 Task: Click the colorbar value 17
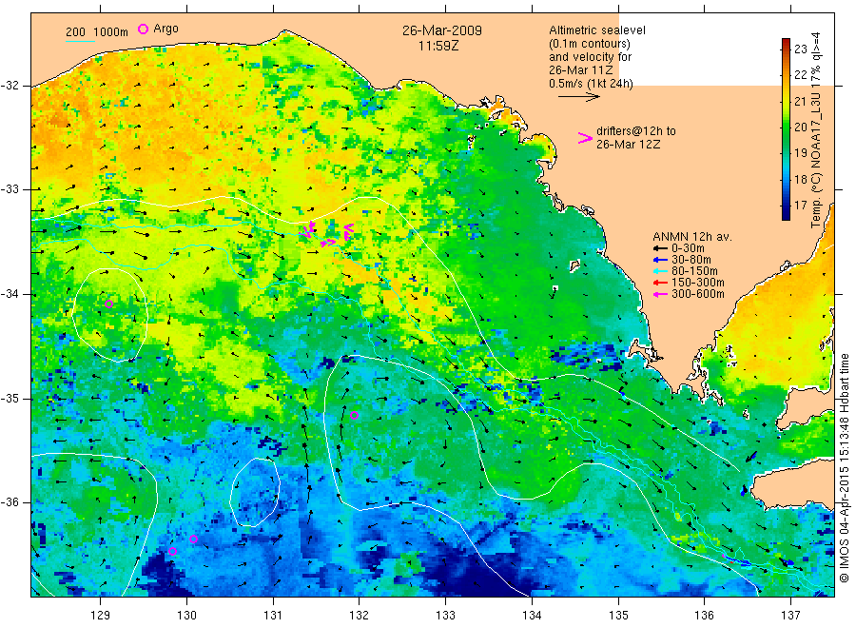point(801,206)
